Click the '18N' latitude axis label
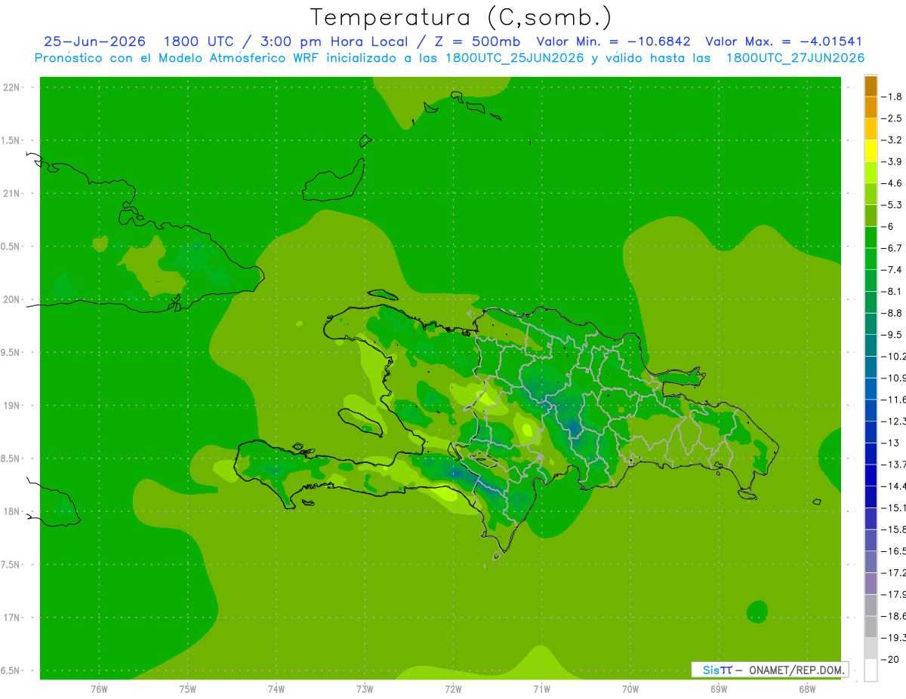906x699 pixels. tap(11, 512)
